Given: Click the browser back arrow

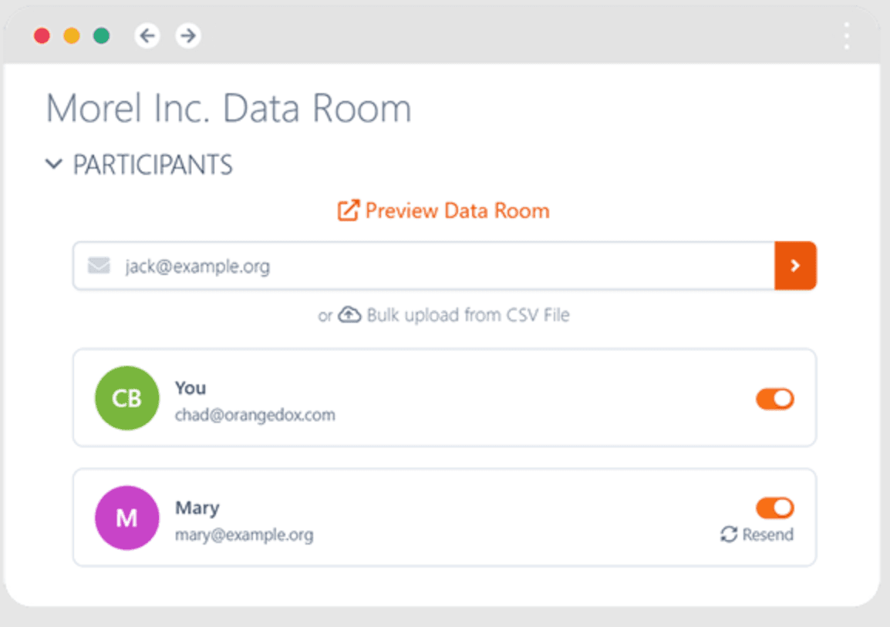Looking at the screenshot, I should [x=147, y=35].
